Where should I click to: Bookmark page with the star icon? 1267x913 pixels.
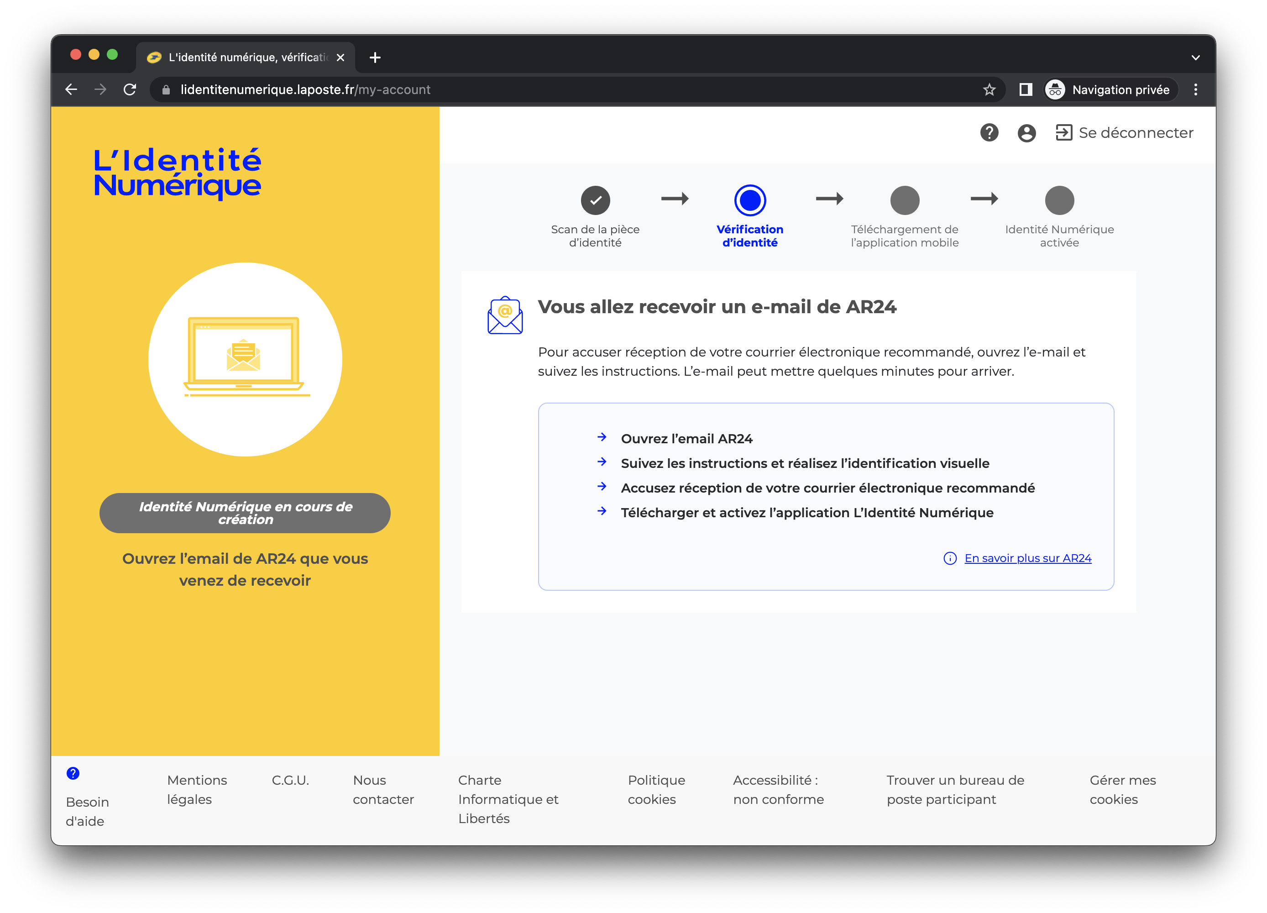pyautogui.click(x=990, y=90)
